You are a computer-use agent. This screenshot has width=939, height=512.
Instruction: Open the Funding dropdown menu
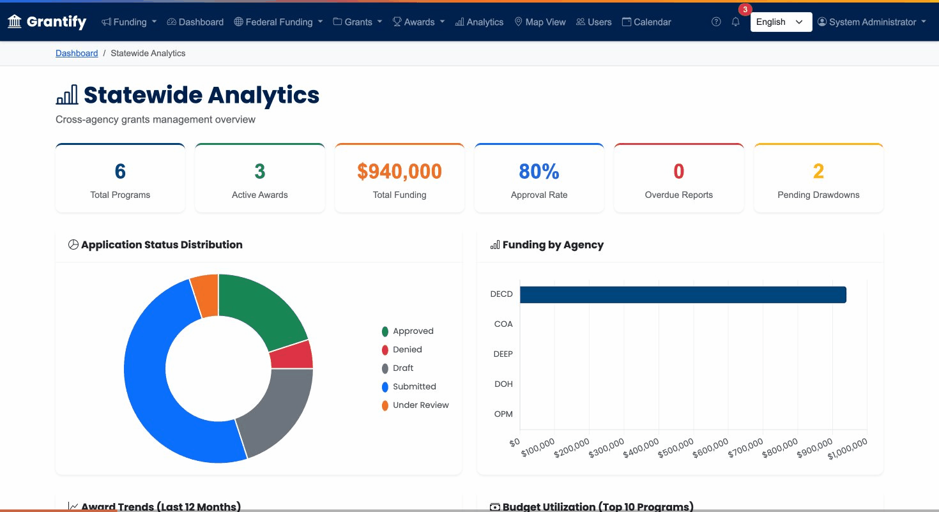click(x=128, y=21)
